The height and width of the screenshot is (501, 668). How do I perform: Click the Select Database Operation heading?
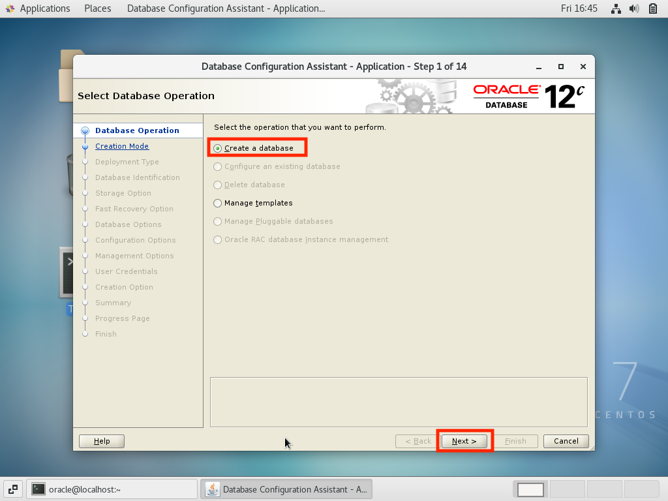pyautogui.click(x=145, y=96)
